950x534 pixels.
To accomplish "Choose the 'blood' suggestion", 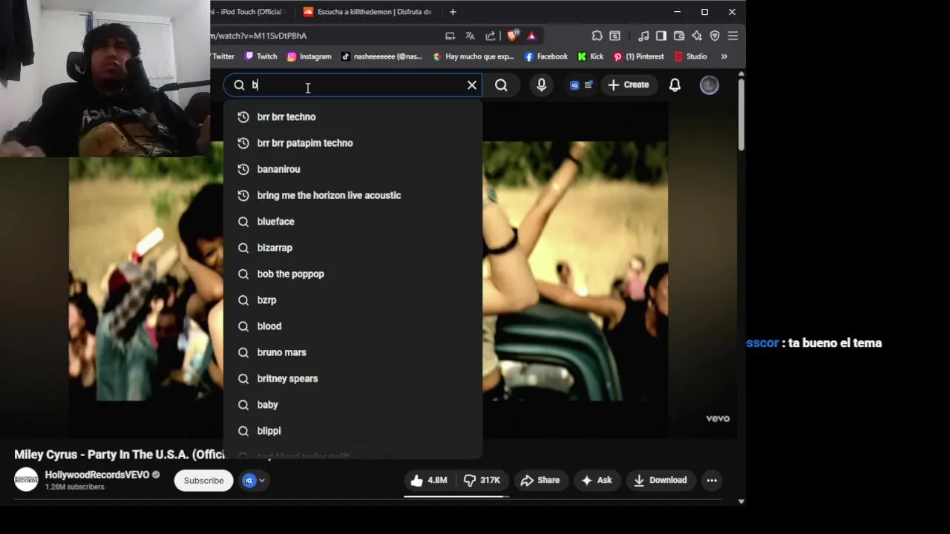I will click(x=353, y=326).
